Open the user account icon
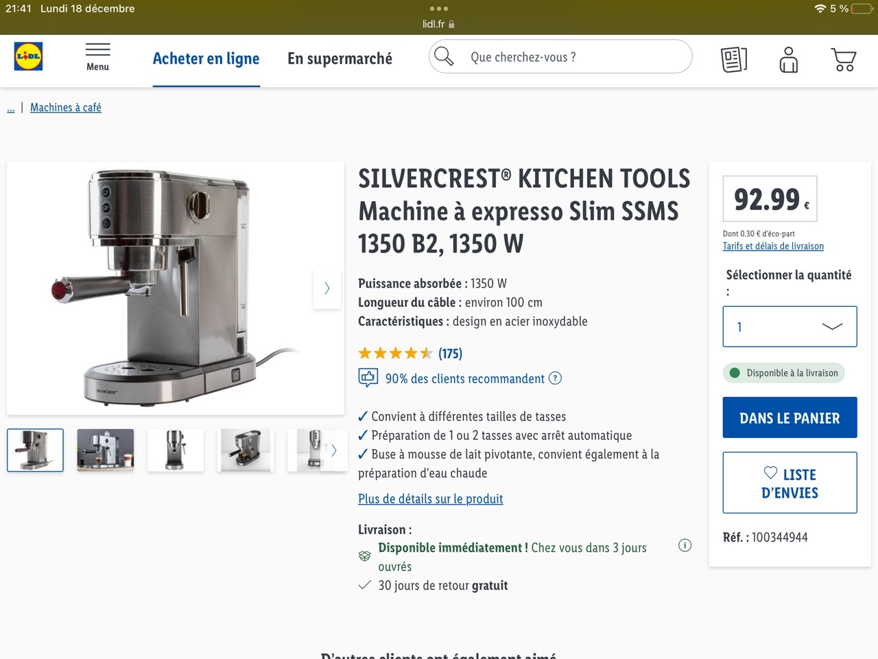Image resolution: width=878 pixels, height=659 pixels. point(789,60)
